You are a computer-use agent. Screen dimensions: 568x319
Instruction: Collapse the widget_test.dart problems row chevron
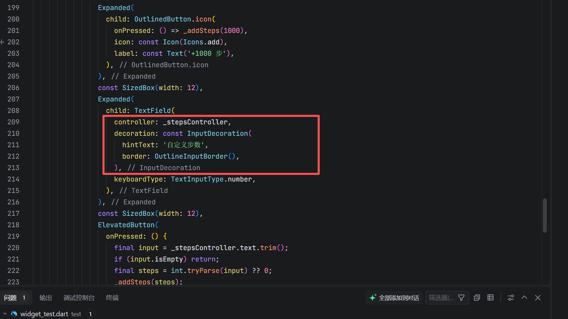click(5, 314)
